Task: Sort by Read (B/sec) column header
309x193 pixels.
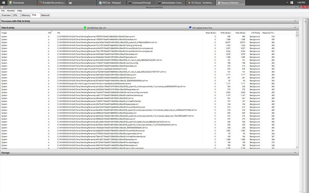Action: tap(209, 33)
